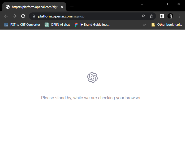
Task: Open the side panel icon
Action: [162, 16]
